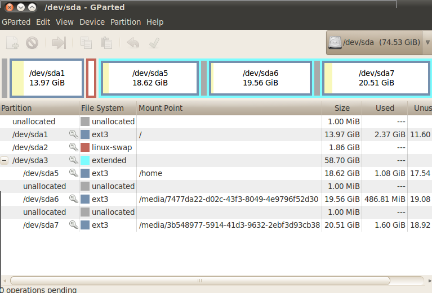Click the '0 operations pending' status text
432x293 pixels.
(38, 290)
